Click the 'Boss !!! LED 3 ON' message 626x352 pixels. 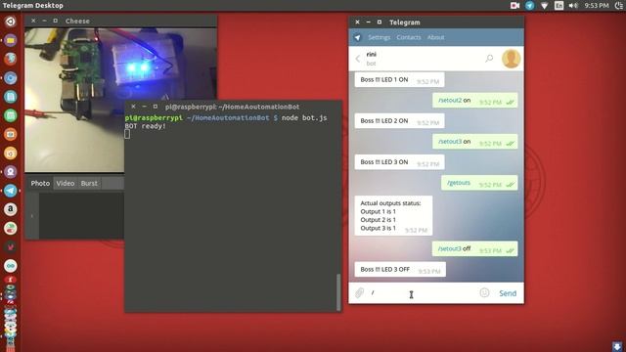tap(399, 162)
